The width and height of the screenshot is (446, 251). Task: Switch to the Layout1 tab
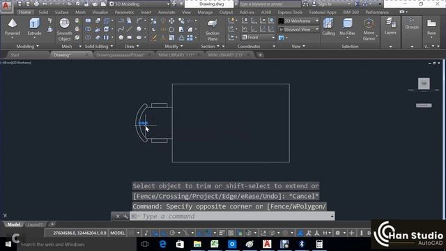click(35, 225)
